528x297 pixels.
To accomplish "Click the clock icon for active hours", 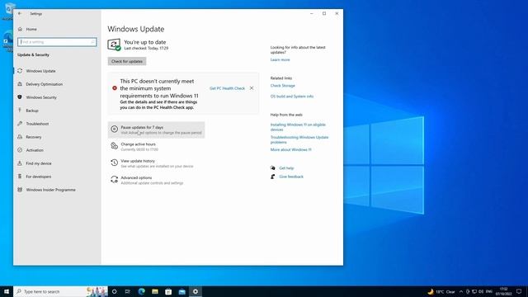I will pos(114,146).
